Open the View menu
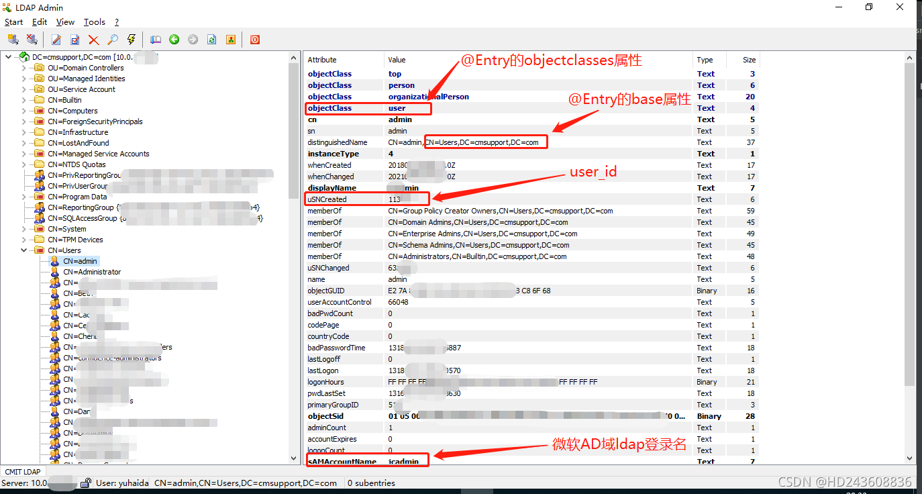 tap(65, 21)
